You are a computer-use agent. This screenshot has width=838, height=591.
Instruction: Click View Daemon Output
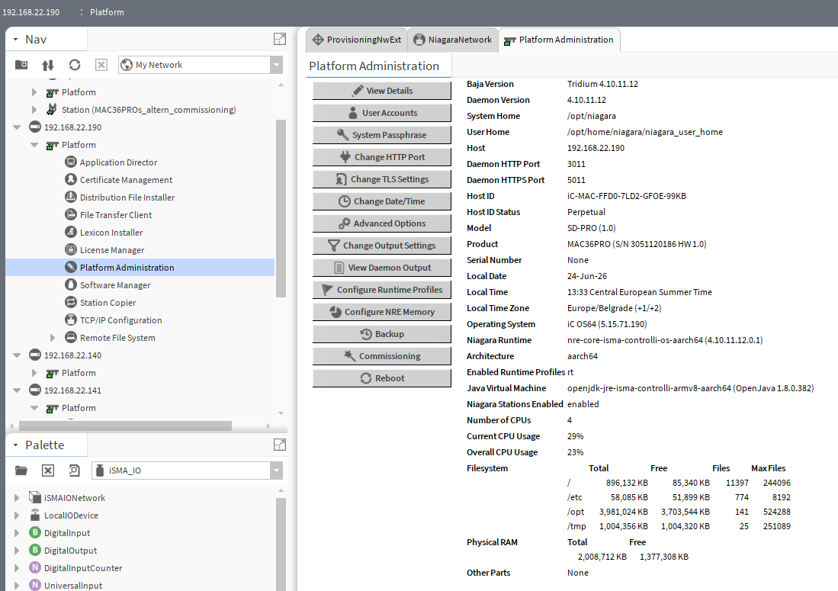point(381,268)
